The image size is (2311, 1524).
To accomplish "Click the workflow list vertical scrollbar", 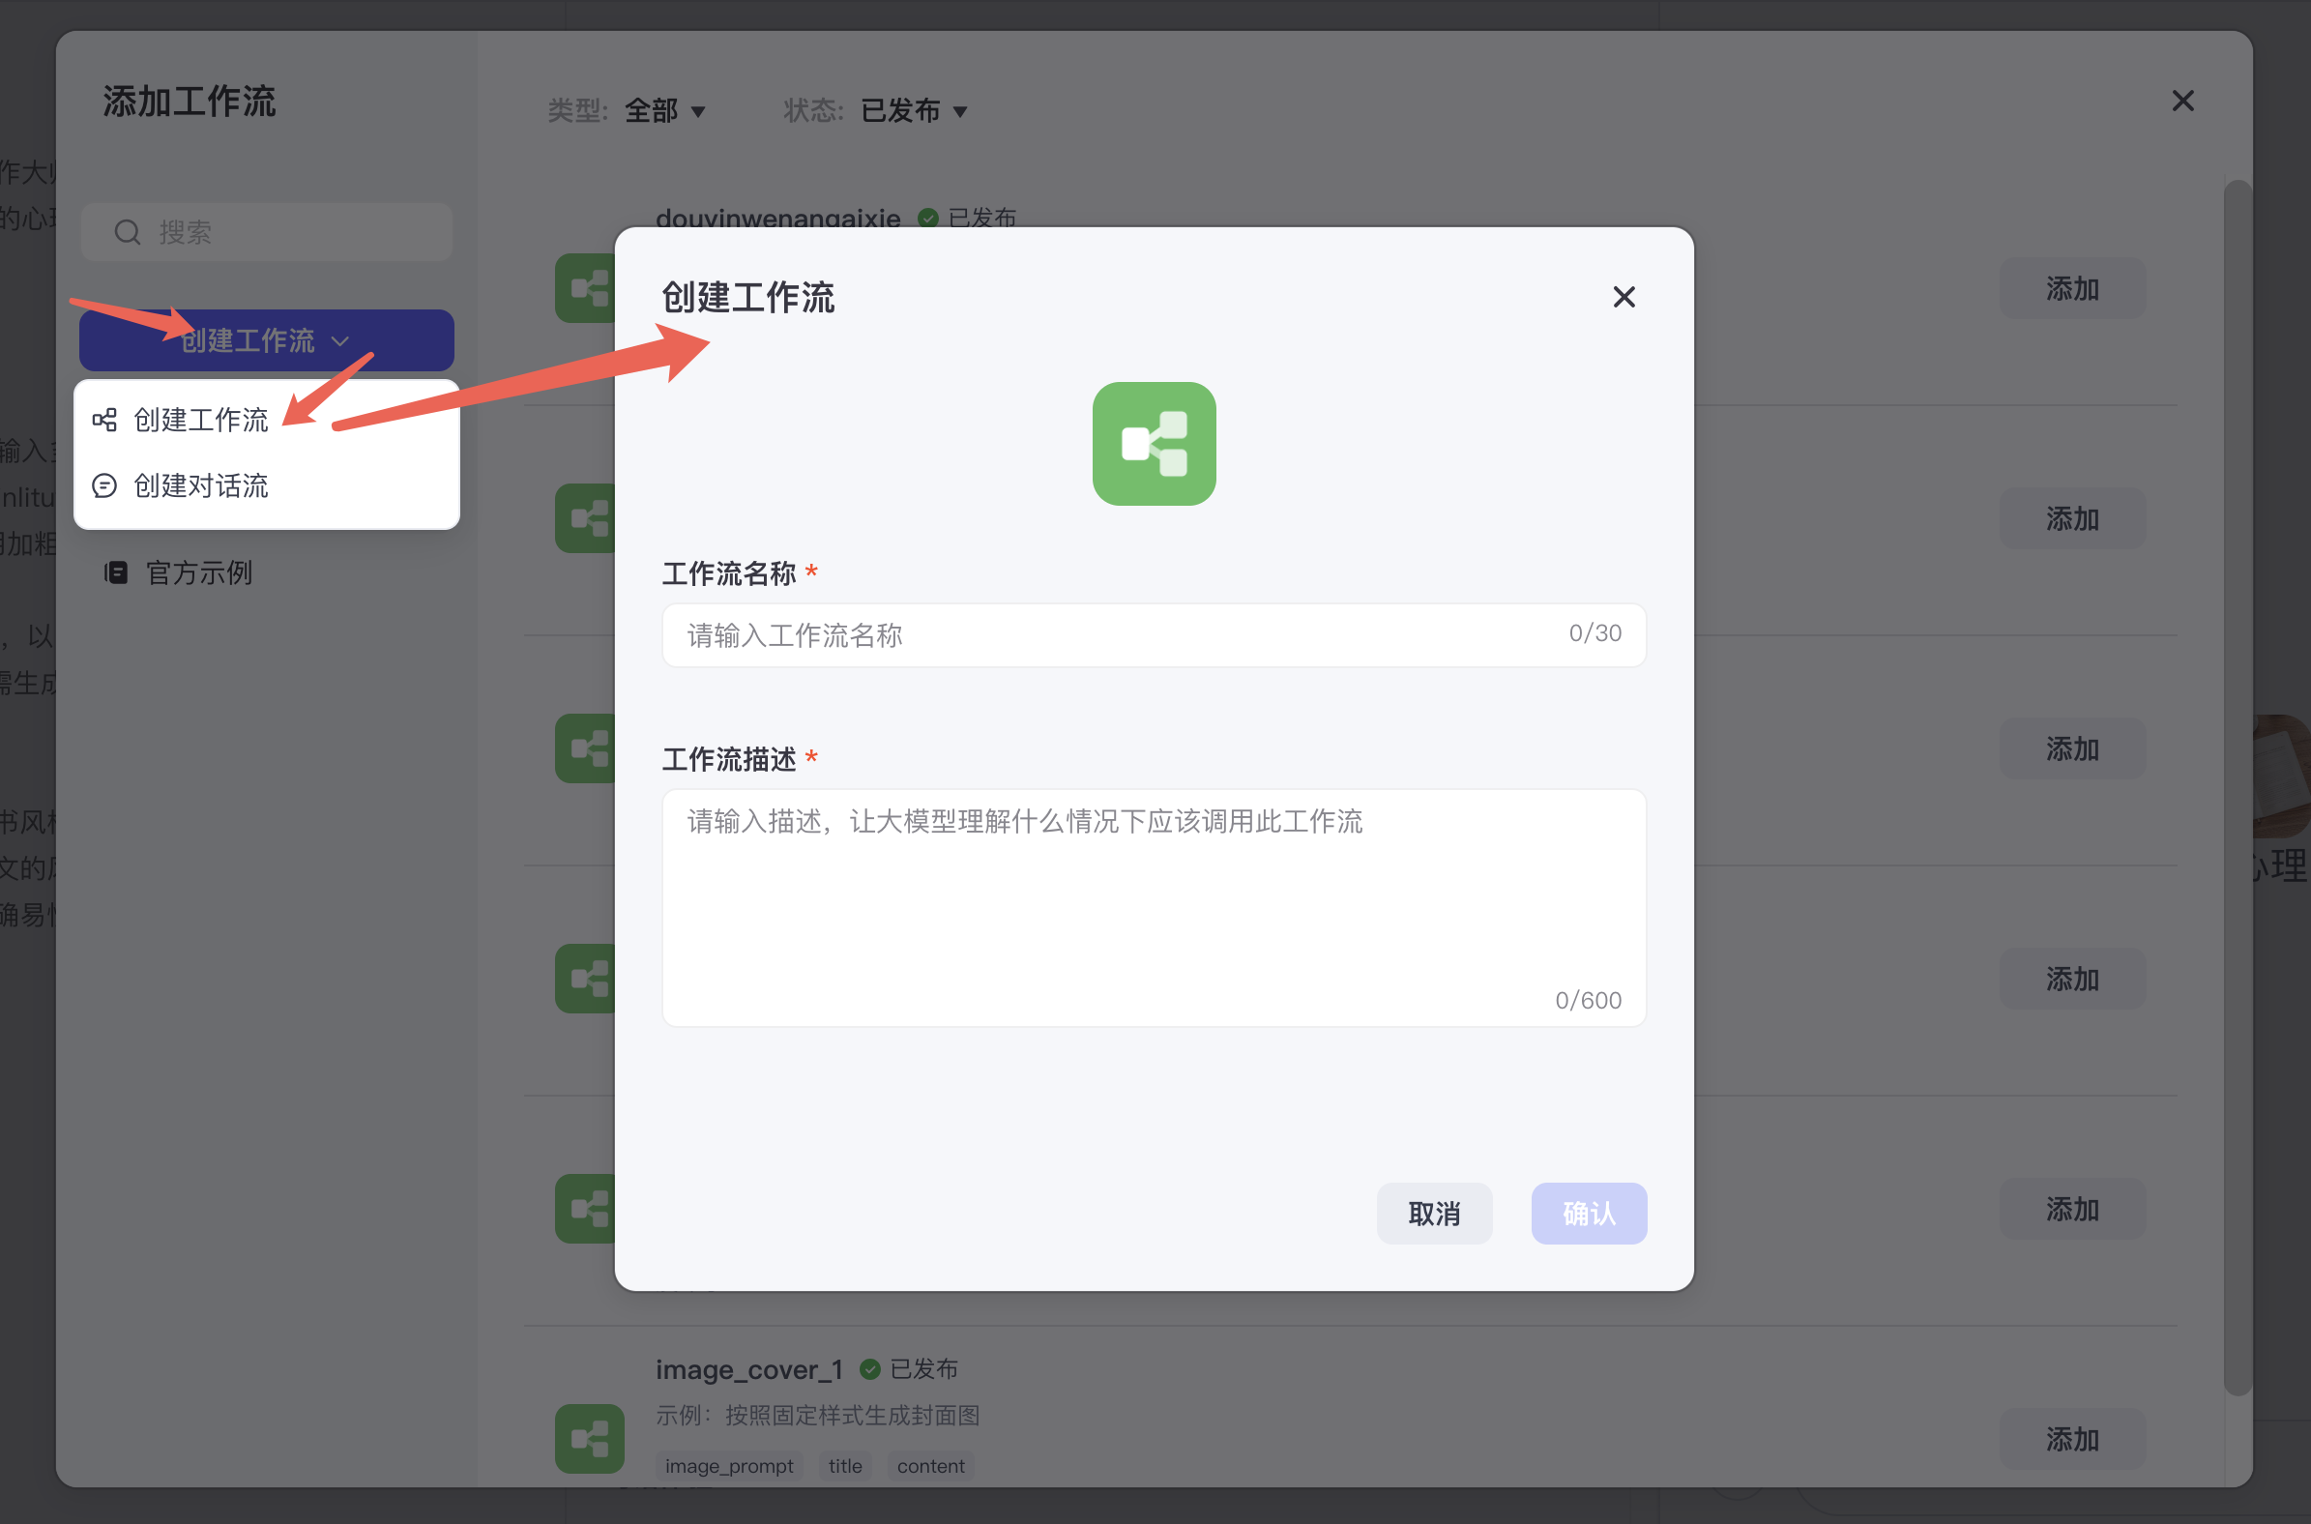I will [x=2238, y=787].
